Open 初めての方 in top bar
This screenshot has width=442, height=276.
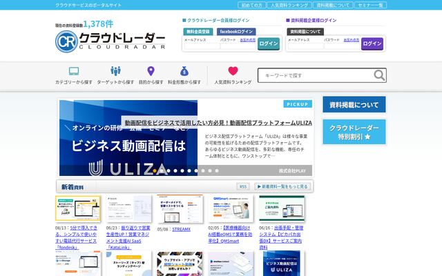(x=251, y=5)
